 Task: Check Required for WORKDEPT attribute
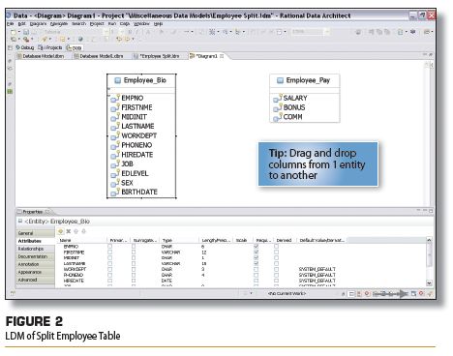point(257,269)
